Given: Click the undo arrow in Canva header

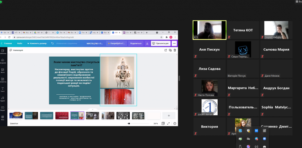Looking at the screenshot, I should tap(52, 43).
